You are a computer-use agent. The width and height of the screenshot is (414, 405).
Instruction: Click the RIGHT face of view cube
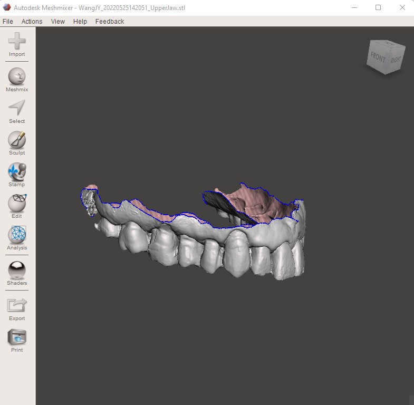tap(396, 60)
